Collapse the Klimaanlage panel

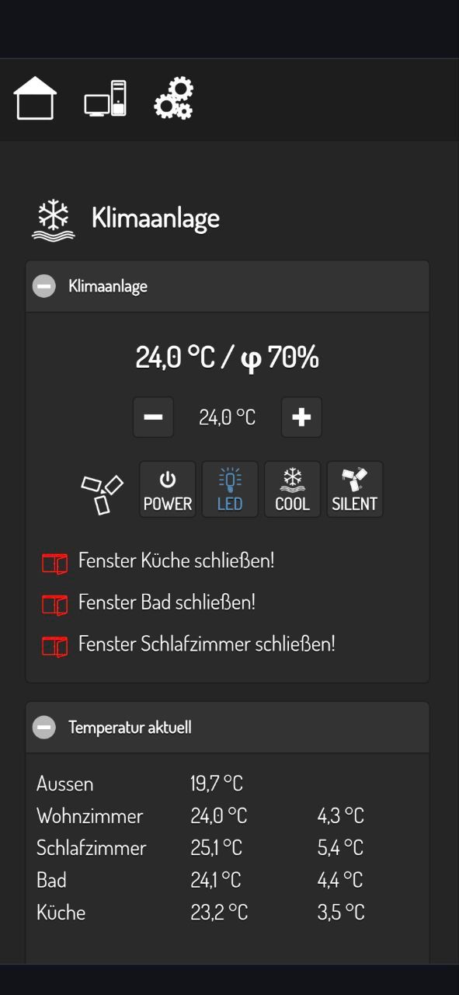tap(44, 286)
